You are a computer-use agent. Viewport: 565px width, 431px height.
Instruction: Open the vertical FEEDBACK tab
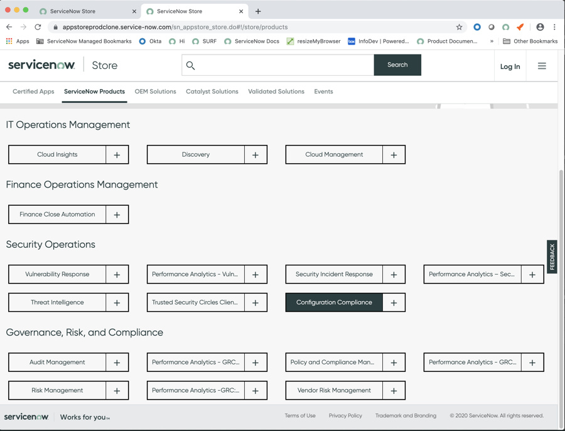(x=552, y=257)
